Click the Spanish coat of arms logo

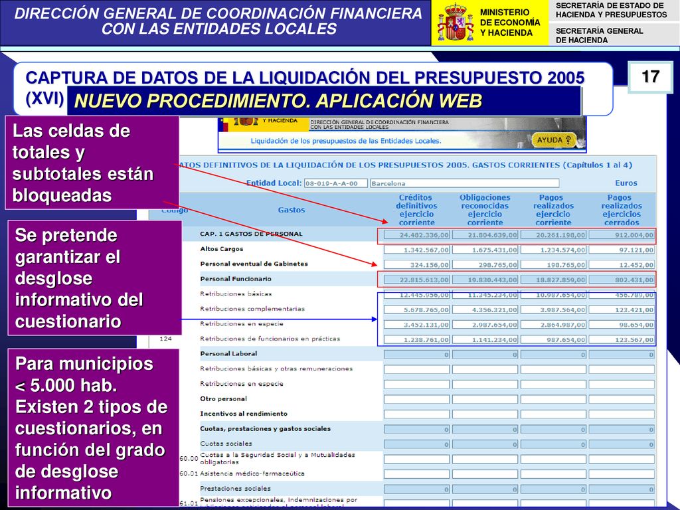click(x=455, y=23)
